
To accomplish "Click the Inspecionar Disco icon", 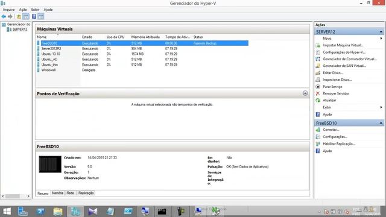I will [x=318, y=80].
